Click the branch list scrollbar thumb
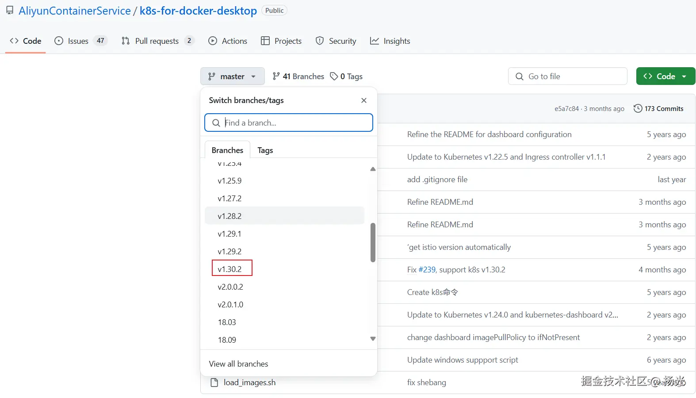696x398 pixels. (373, 242)
